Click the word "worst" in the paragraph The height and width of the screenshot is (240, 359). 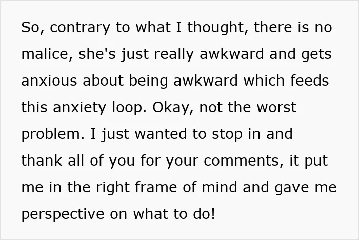[x=276, y=107]
